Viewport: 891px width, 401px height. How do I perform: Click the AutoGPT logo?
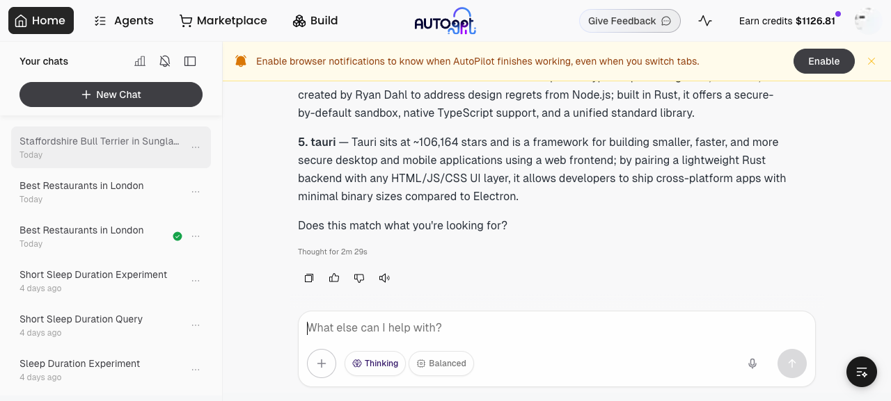(445, 21)
